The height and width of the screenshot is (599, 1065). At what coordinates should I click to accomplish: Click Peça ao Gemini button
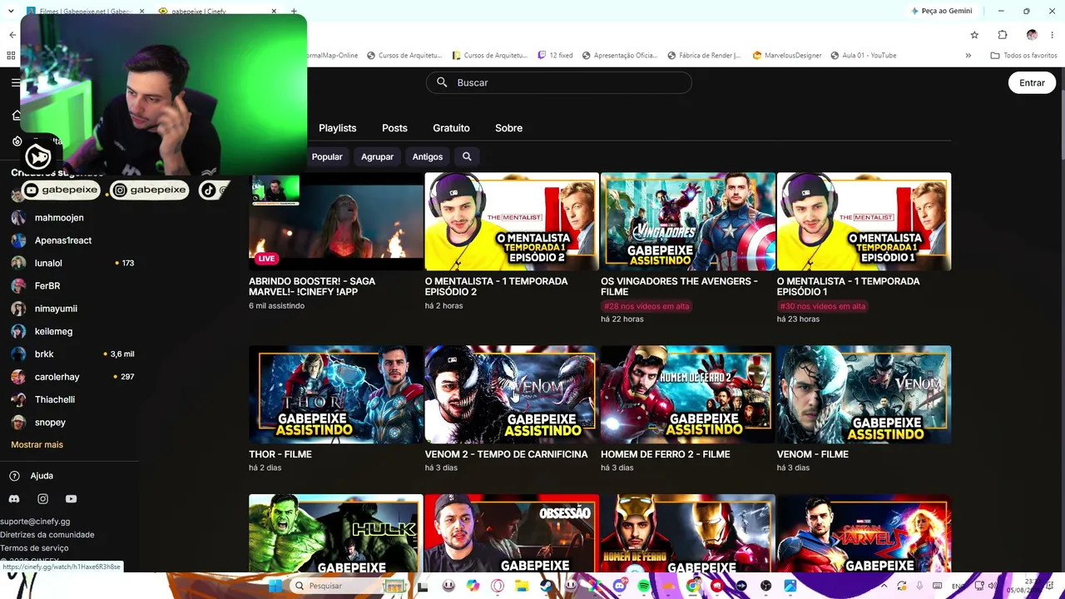(x=941, y=11)
